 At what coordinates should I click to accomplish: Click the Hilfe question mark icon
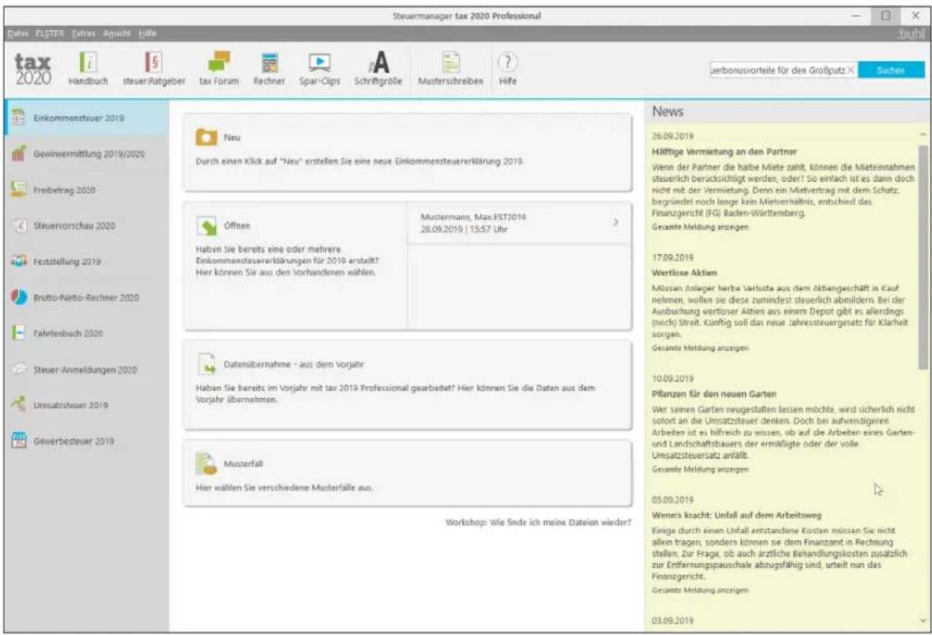point(507,62)
